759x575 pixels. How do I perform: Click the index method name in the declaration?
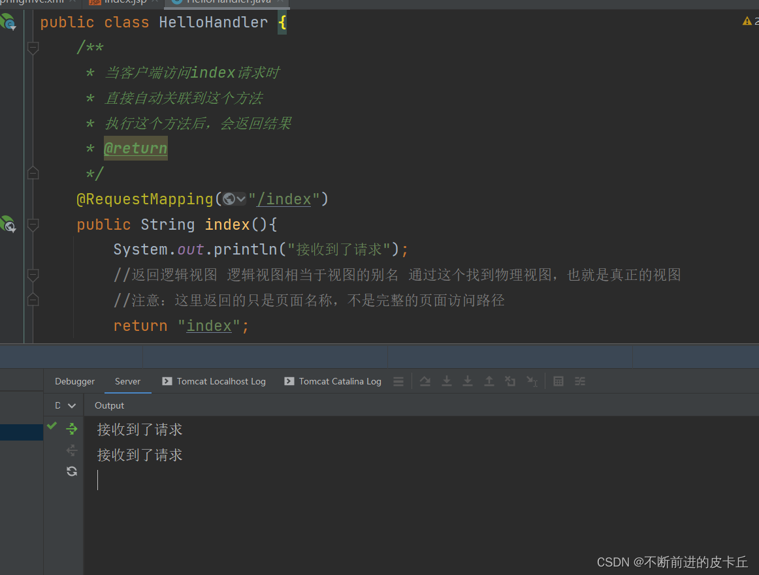coord(227,224)
